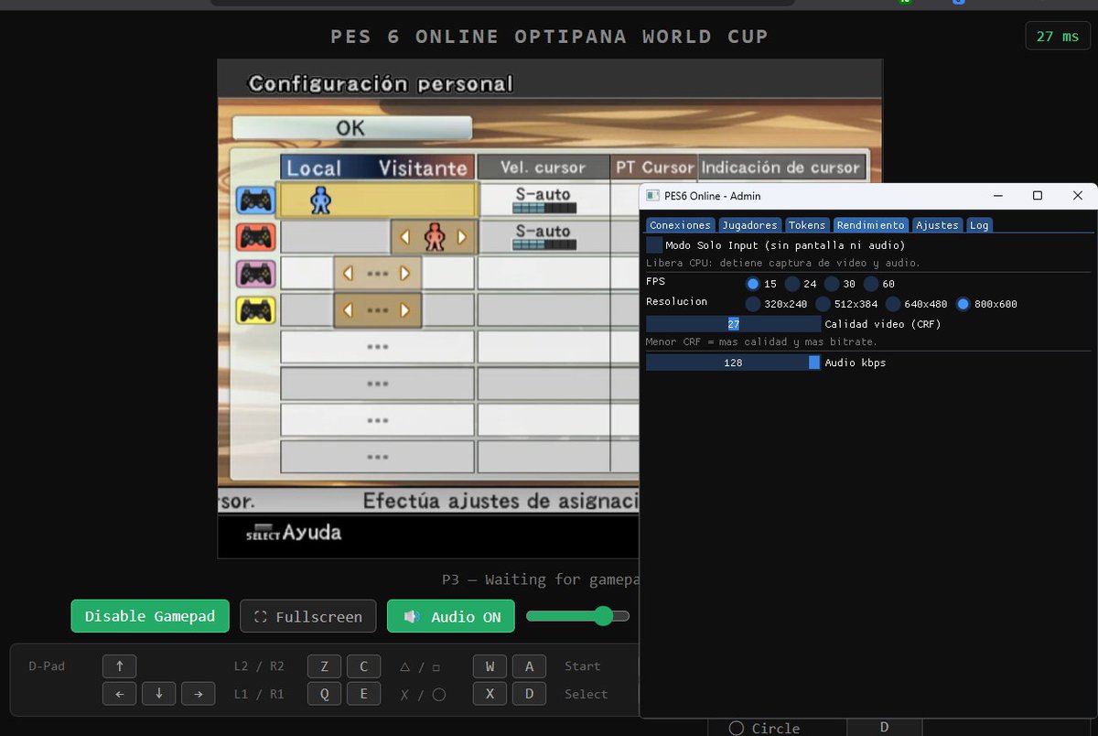Click the X key mapping button

[490, 694]
